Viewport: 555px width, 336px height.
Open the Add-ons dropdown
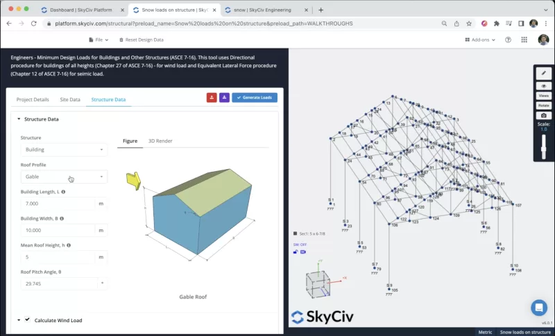tap(480, 40)
